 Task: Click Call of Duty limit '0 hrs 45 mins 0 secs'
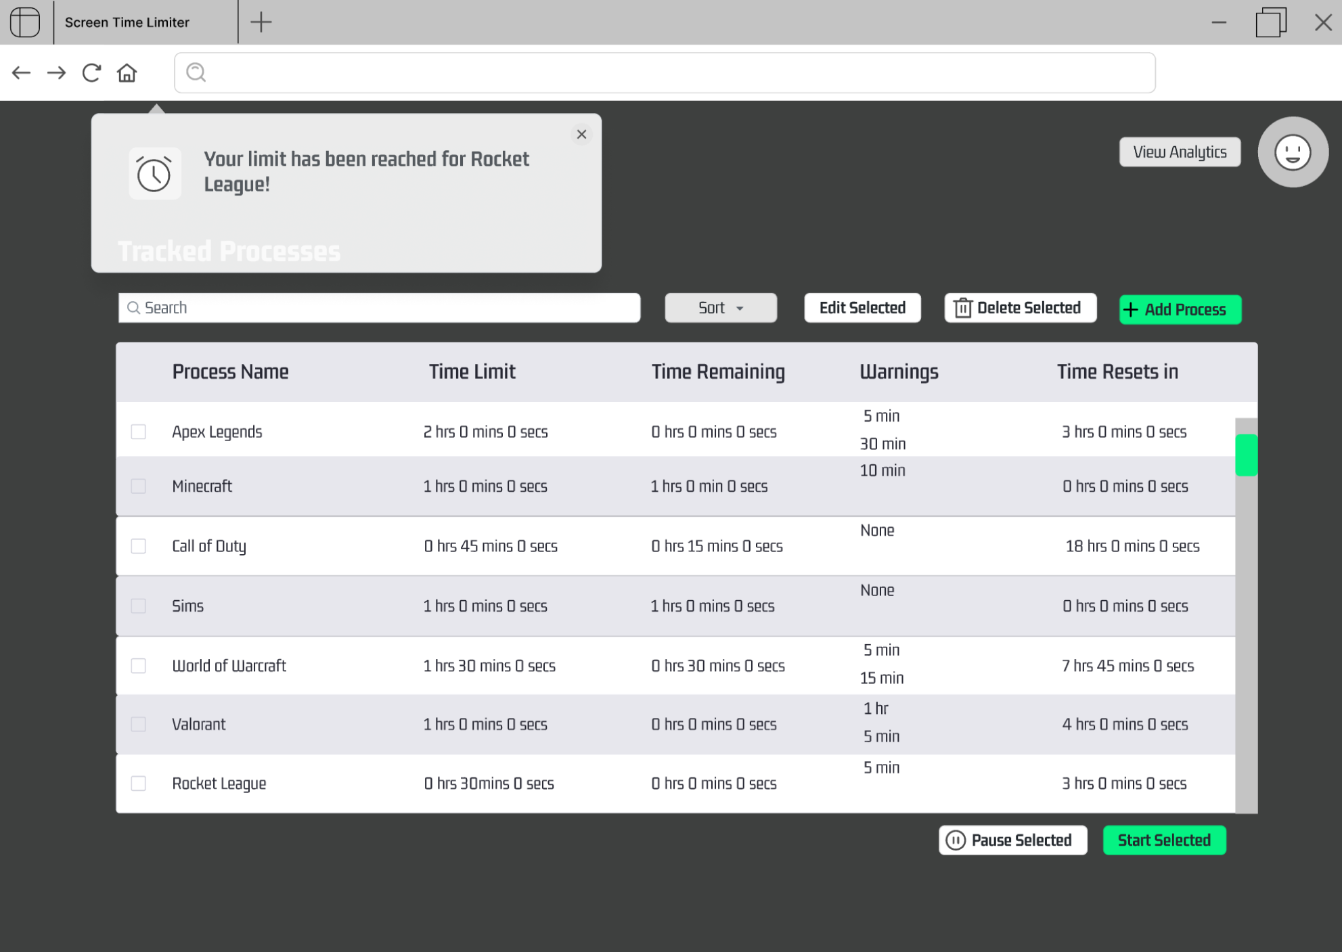491,546
